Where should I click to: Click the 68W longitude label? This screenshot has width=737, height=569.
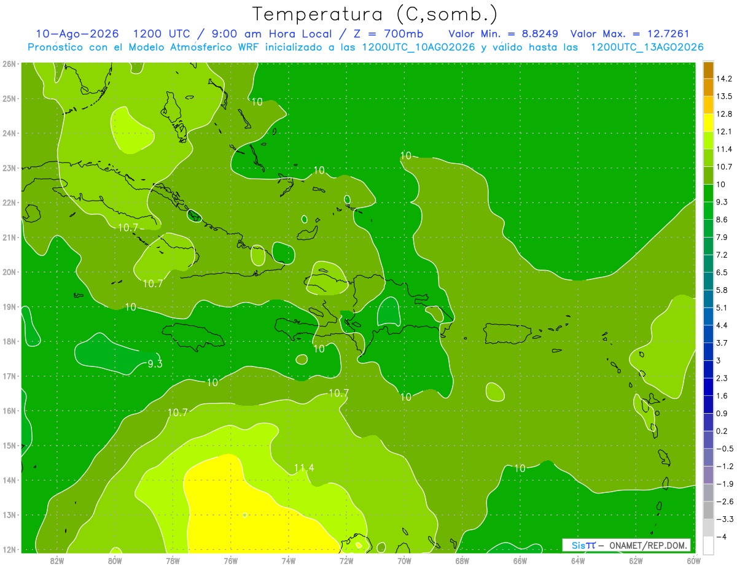[x=462, y=560]
